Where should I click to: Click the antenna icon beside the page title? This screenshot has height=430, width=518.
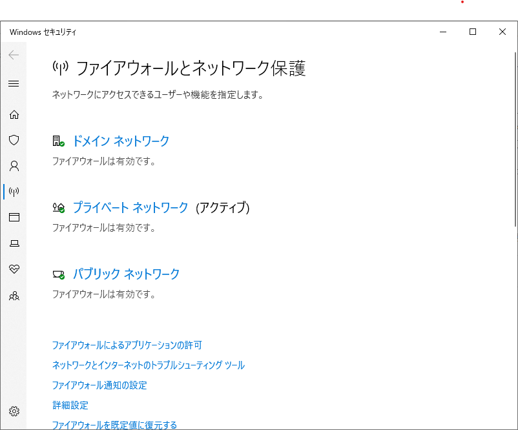coord(61,68)
